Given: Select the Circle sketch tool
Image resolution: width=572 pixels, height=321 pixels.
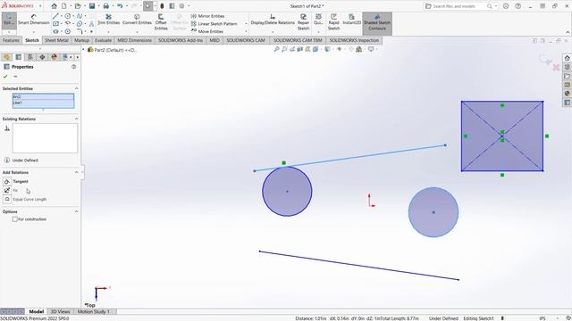Looking at the screenshot, I should click(x=68, y=16).
